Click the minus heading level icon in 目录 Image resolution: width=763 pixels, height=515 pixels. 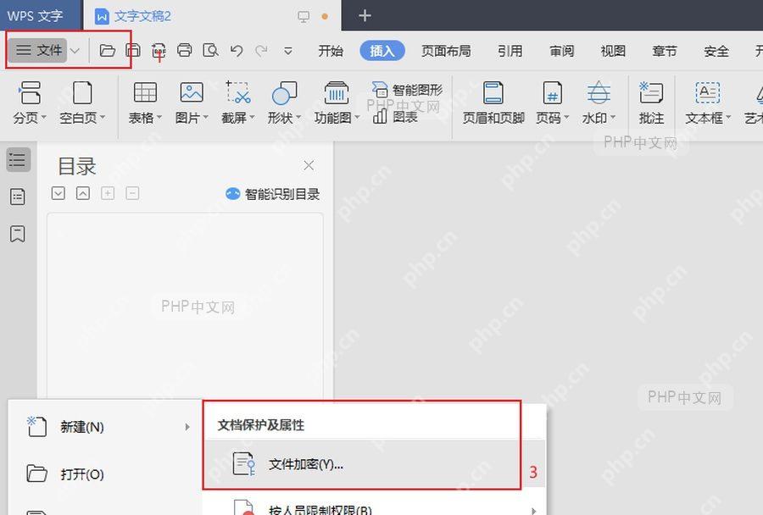tap(132, 194)
